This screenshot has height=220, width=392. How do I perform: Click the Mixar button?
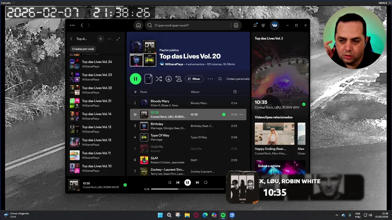pyautogui.click(x=194, y=79)
